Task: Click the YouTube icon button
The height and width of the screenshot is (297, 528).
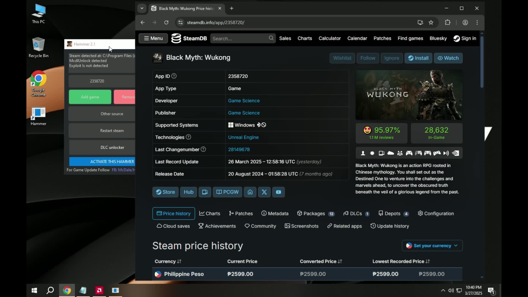Action: click(278, 192)
